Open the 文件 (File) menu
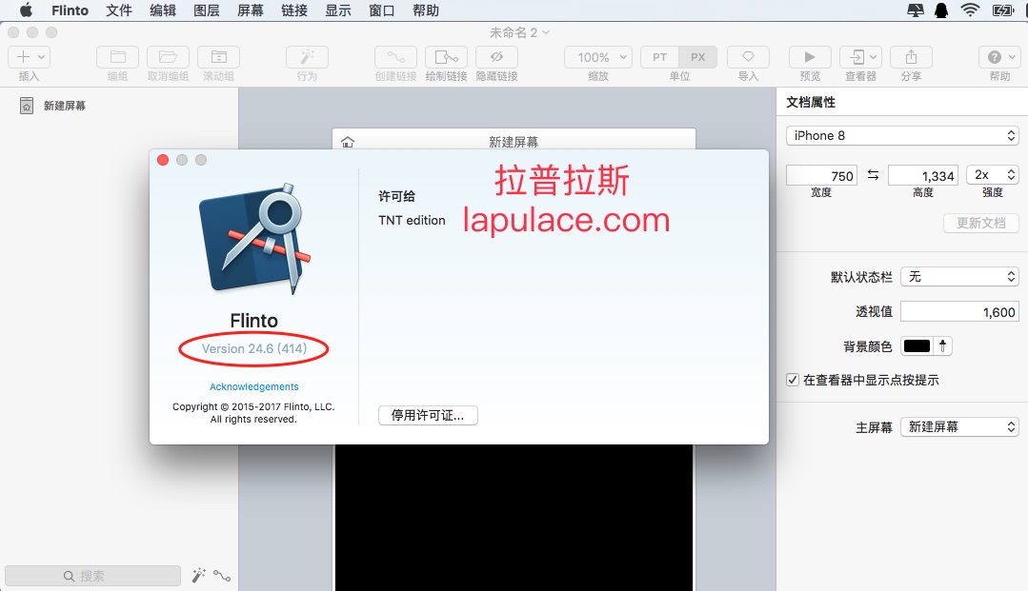 coord(119,10)
